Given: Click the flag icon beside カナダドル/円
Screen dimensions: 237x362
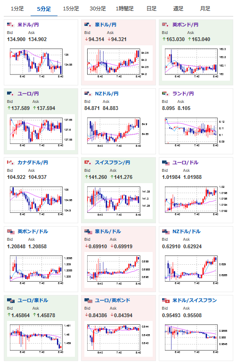Looking at the screenshot, I should click(11, 162).
